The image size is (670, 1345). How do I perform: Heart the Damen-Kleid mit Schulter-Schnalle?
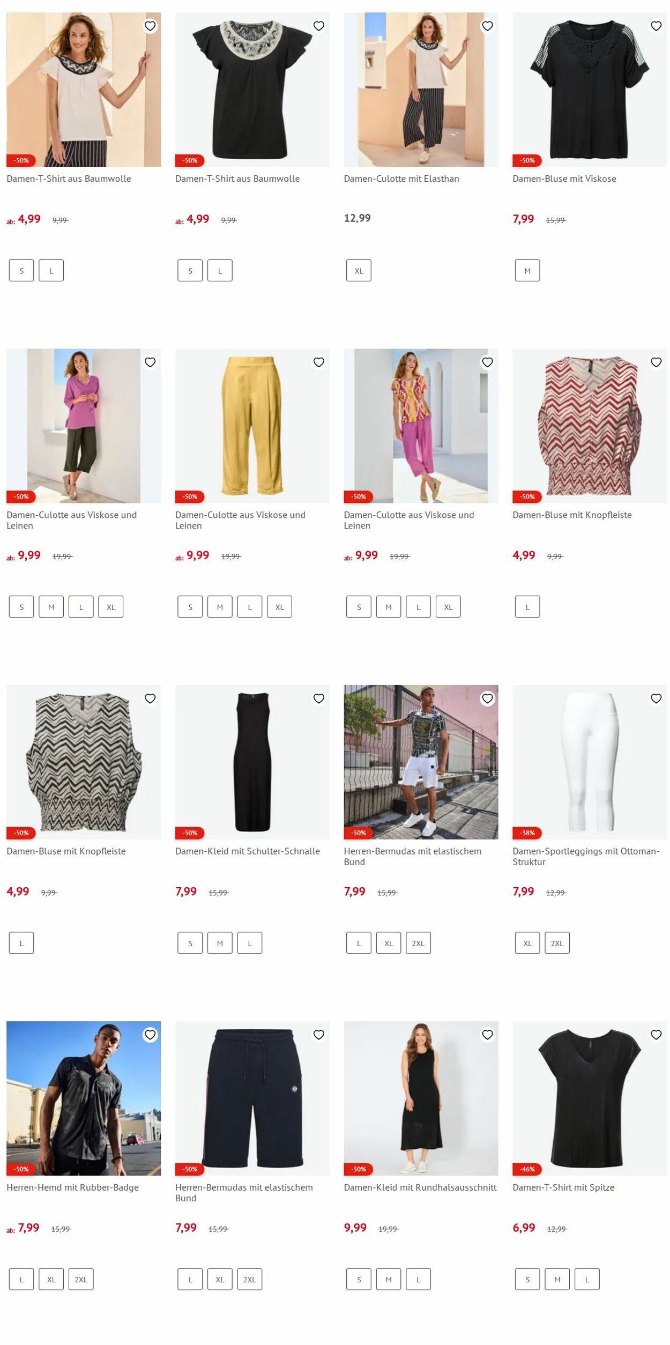coord(319,698)
